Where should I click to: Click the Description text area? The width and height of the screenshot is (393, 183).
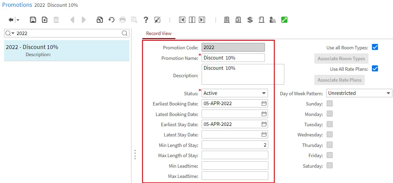[243, 74]
